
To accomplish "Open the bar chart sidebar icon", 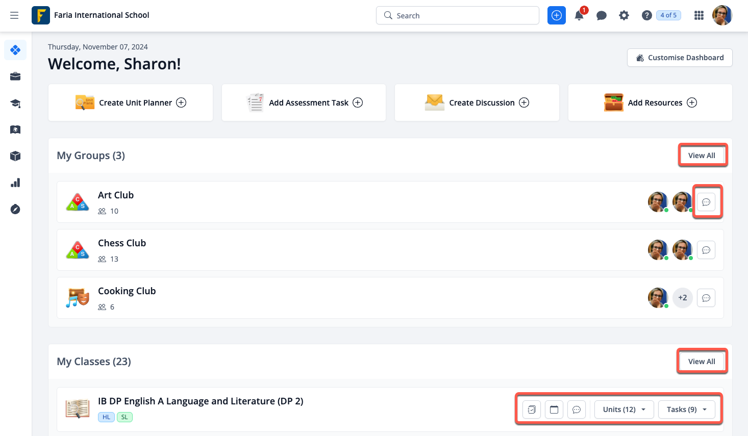I will point(15,183).
